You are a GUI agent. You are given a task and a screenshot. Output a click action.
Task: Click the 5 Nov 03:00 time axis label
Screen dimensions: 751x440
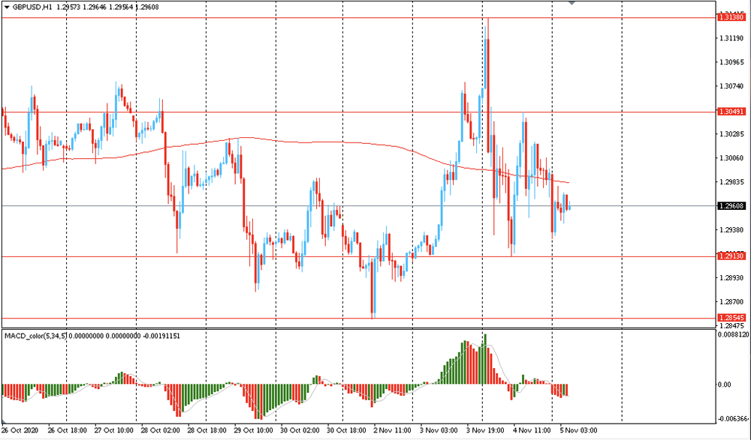point(577,432)
